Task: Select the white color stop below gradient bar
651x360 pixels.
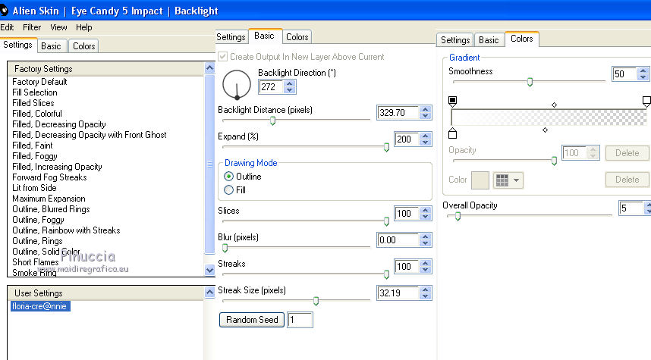Action: [x=452, y=133]
